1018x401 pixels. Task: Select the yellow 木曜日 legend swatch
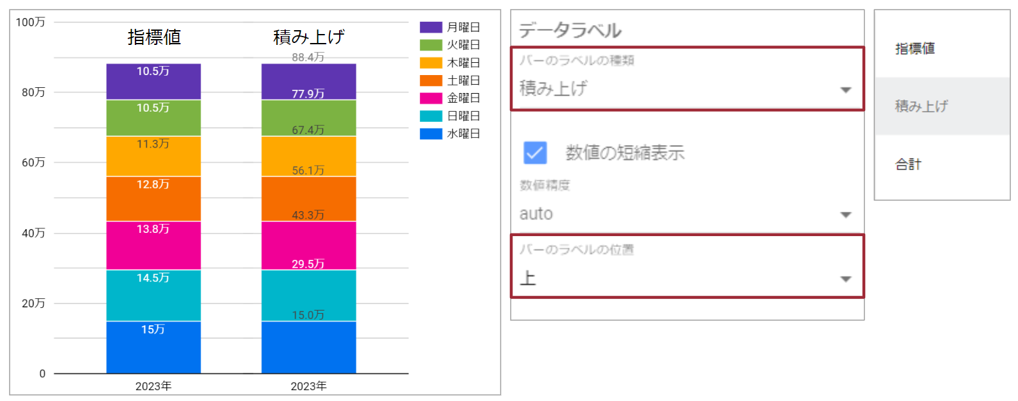click(430, 63)
